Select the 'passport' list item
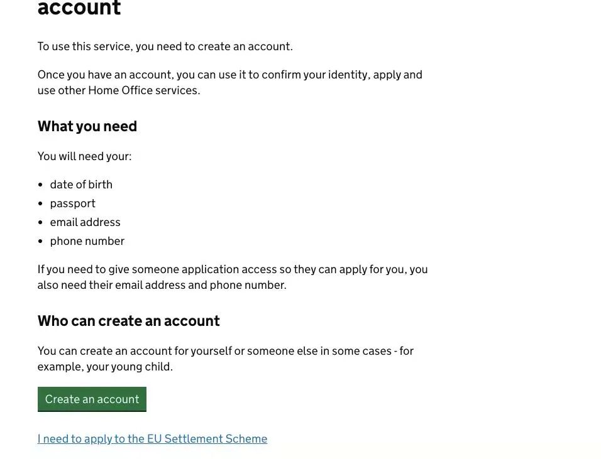601x459 pixels. (x=72, y=203)
